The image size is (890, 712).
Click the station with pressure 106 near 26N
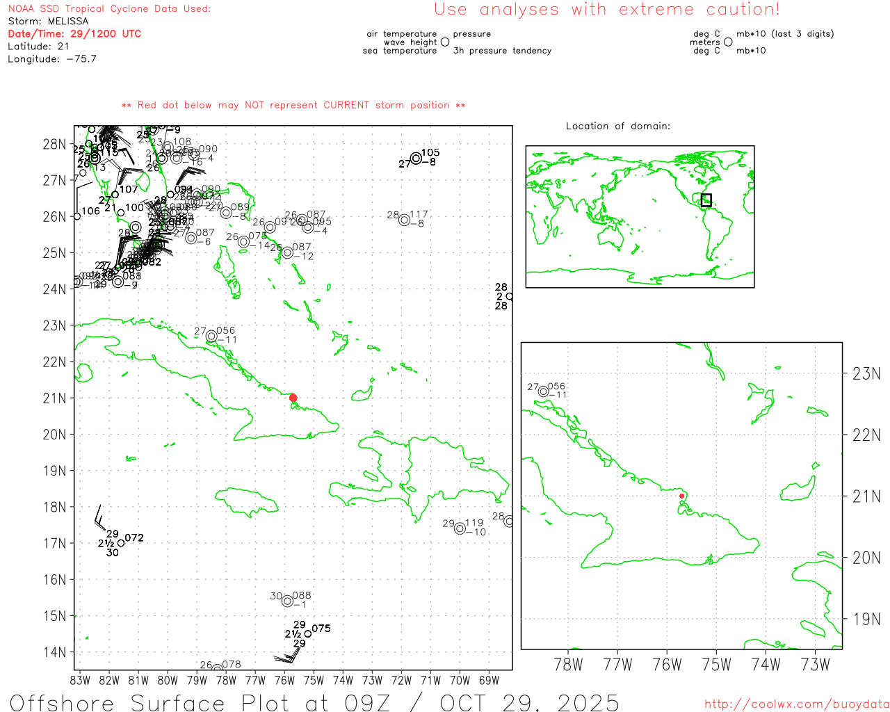coord(77,216)
